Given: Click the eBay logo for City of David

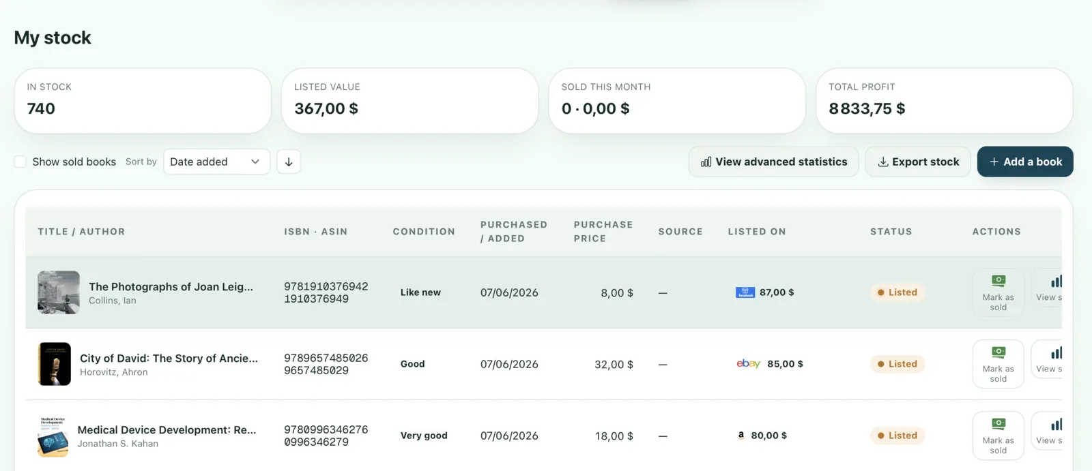Looking at the screenshot, I should point(748,363).
